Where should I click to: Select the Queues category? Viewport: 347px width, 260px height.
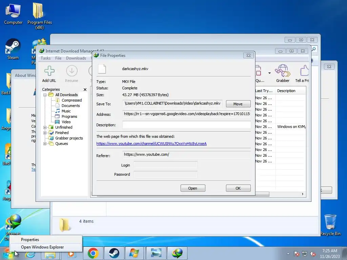(62, 144)
